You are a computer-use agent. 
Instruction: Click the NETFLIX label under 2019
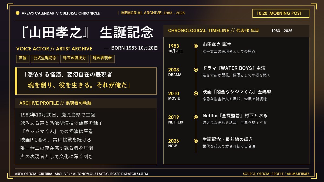176,122
